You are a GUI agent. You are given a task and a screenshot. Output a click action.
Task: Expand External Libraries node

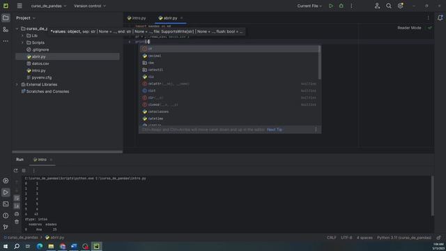[x=17, y=84]
